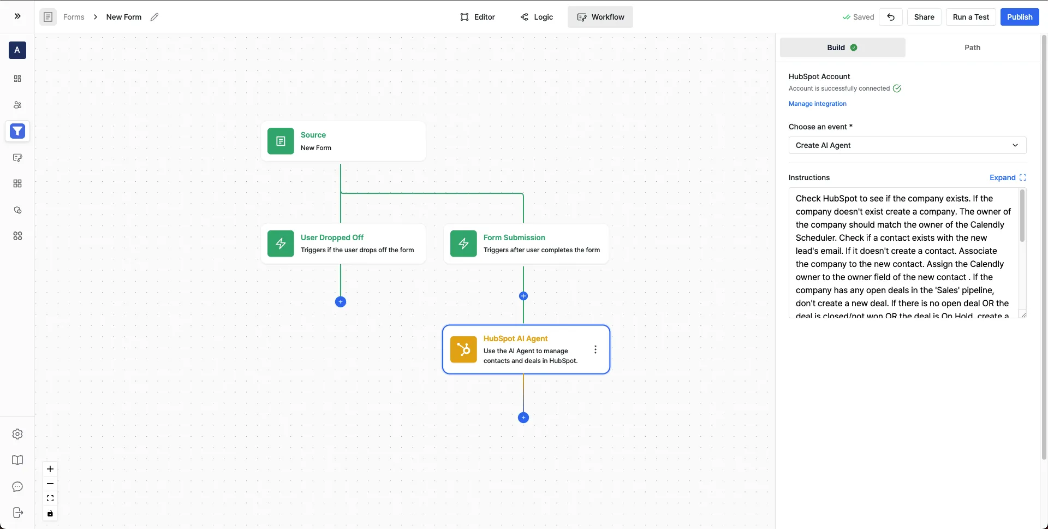Add a step under User Dropped Off

pos(341,302)
